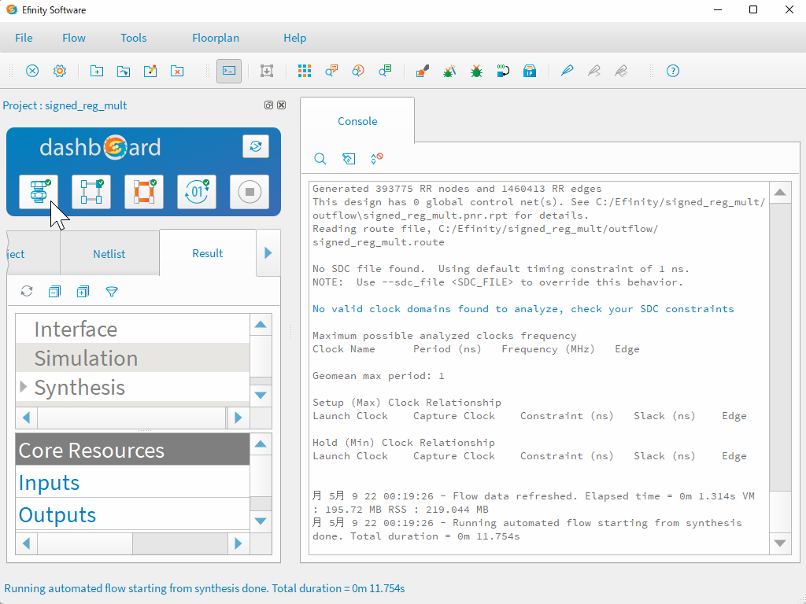
Task: Click the right arrow of the Result tree horizontal scrollbar
Action: (238, 418)
